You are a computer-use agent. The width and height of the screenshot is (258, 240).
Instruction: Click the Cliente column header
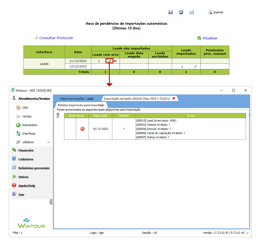click(x=124, y=116)
